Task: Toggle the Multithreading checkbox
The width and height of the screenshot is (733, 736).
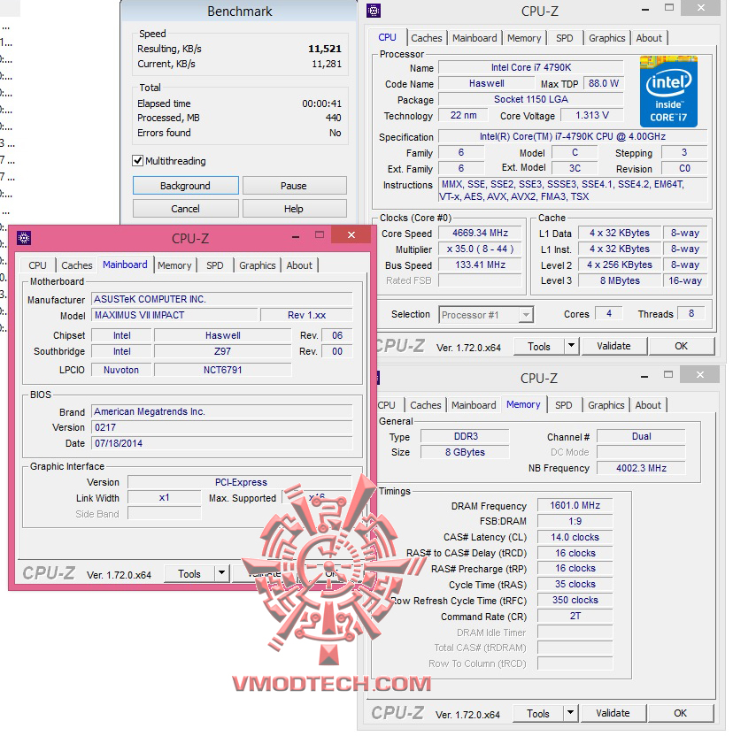Action: pyautogui.click(x=138, y=160)
